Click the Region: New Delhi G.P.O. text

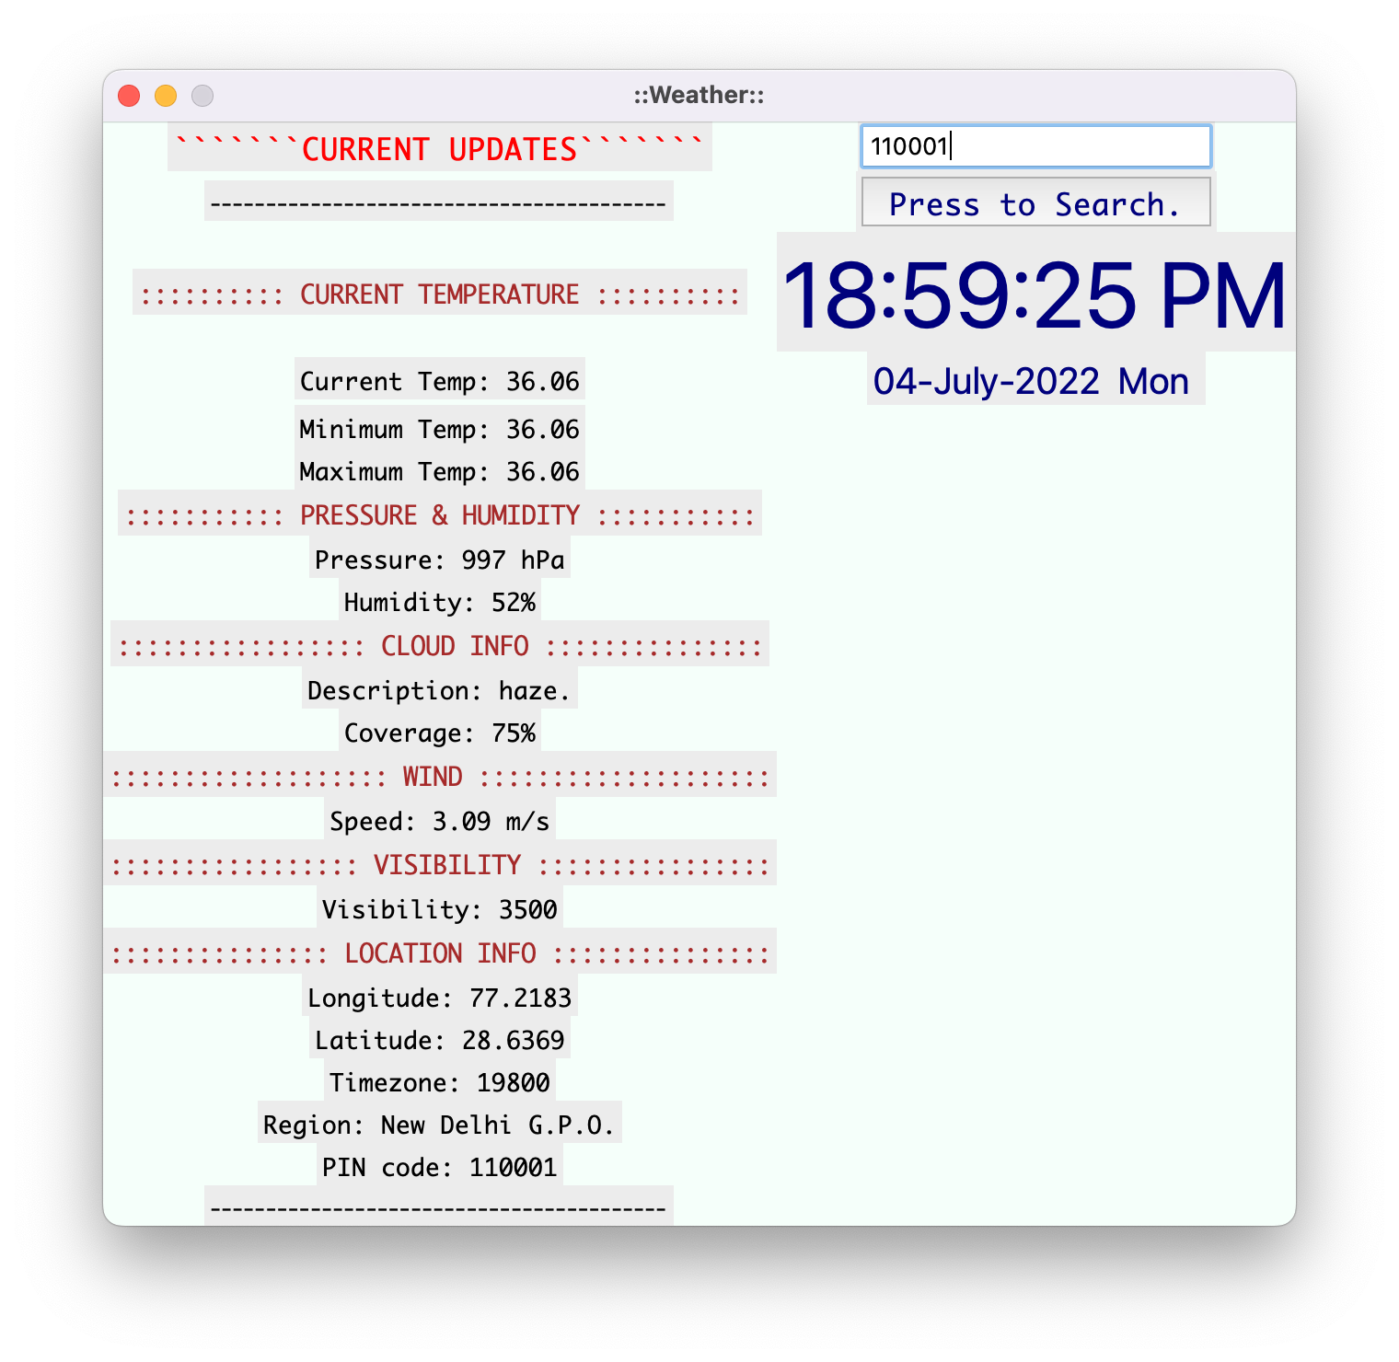click(440, 1125)
